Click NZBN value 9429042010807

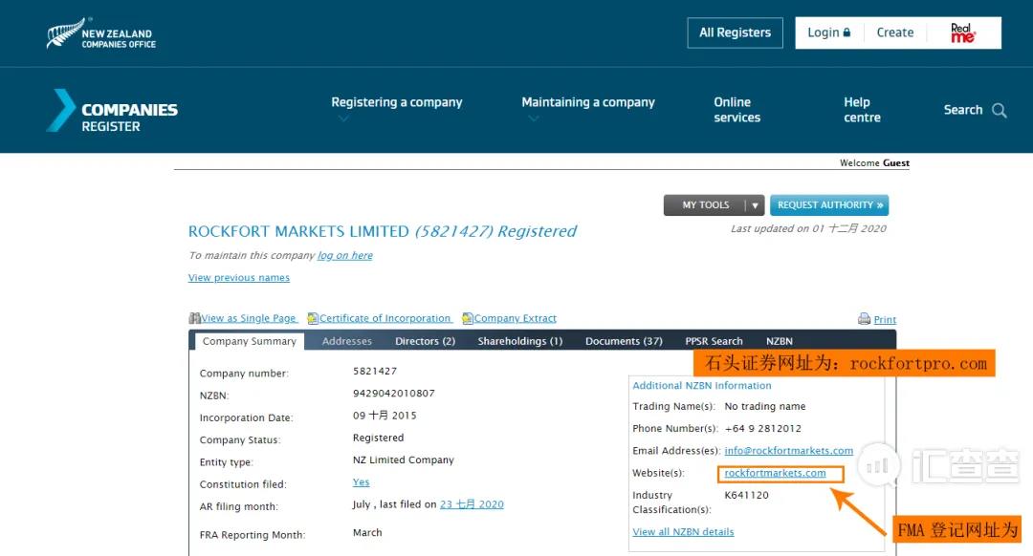(393, 394)
